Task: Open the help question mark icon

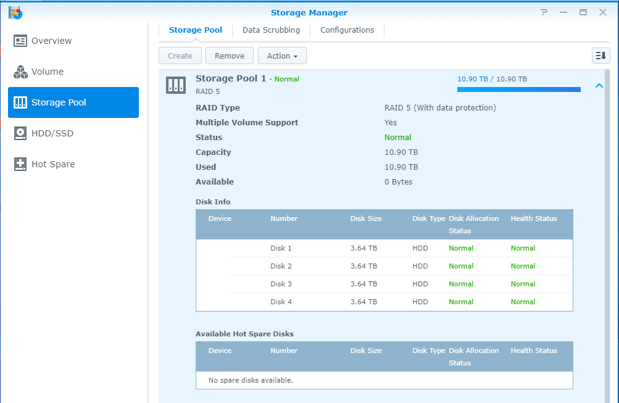Action: point(544,12)
